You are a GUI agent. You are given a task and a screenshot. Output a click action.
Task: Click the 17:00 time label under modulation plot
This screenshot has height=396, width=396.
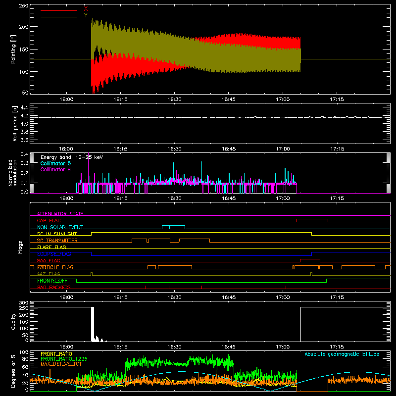(x=283, y=198)
